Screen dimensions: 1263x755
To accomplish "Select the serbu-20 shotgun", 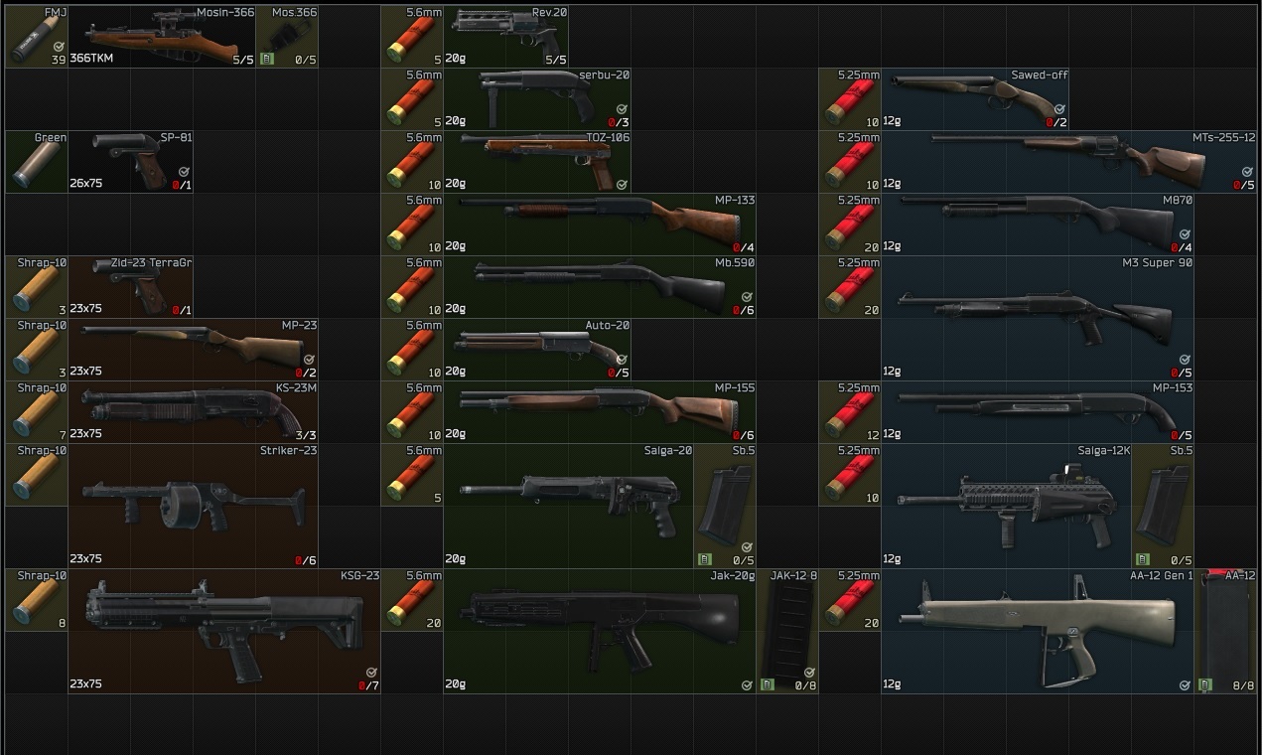I will coord(537,98).
